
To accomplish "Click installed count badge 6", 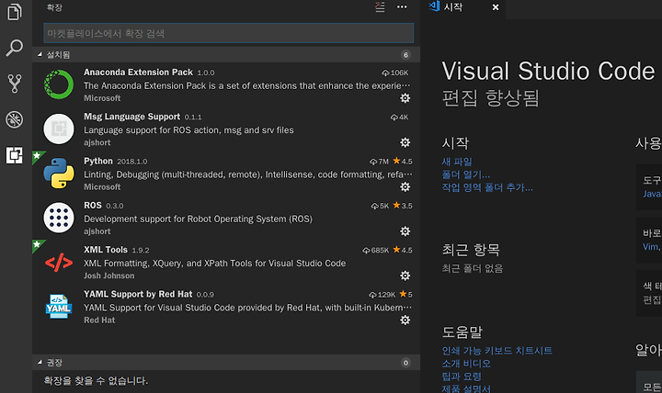I will [405, 55].
